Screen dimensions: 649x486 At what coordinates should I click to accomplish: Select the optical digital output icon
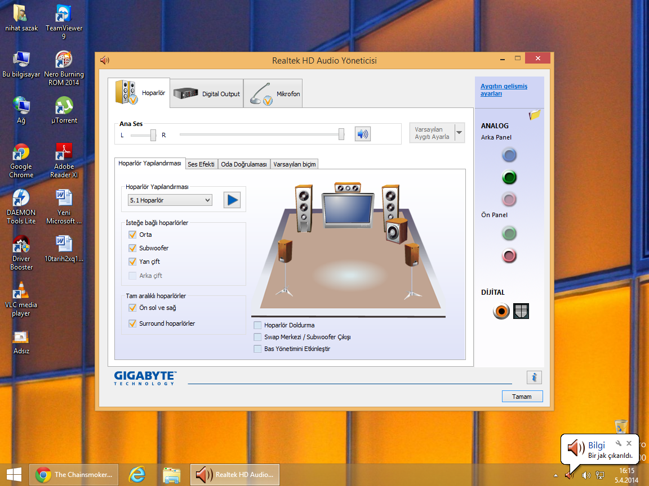click(521, 311)
